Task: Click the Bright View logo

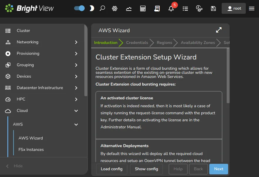Action: tap(29, 8)
